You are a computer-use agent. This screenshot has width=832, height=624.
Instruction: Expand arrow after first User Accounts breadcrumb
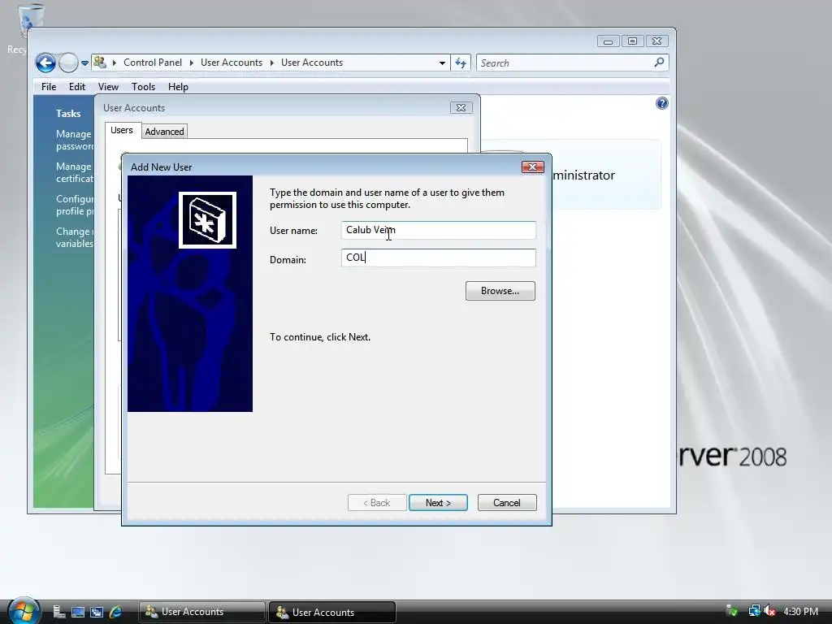click(271, 63)
